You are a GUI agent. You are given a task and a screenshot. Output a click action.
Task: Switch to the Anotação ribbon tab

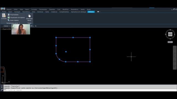point(17,12)
